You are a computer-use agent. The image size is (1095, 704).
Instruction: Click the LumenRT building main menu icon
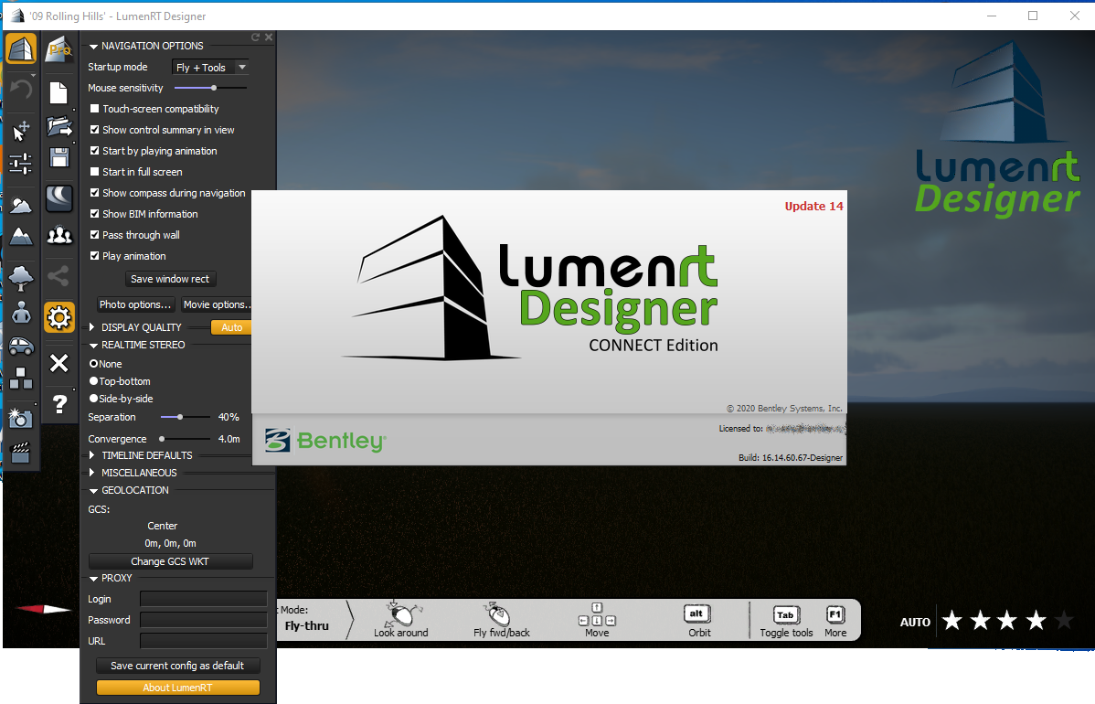click(x=21, y=48)
